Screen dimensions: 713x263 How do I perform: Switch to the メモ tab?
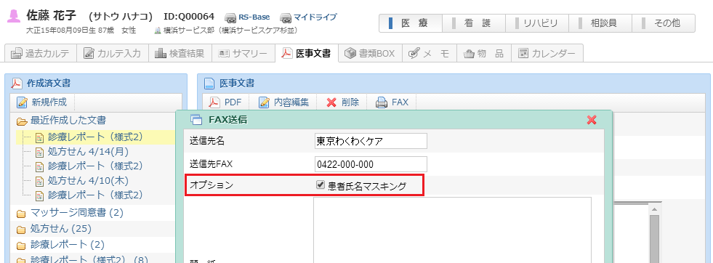click(429, 53)
